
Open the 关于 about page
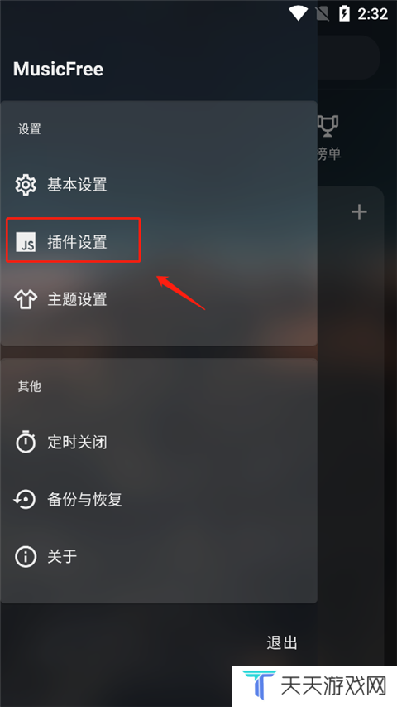(x=159, y=557)
